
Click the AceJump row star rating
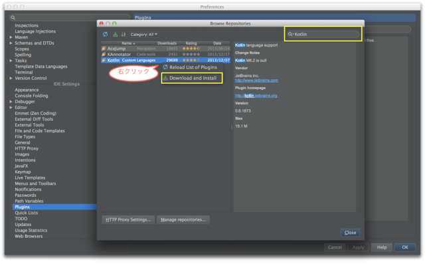191,49
